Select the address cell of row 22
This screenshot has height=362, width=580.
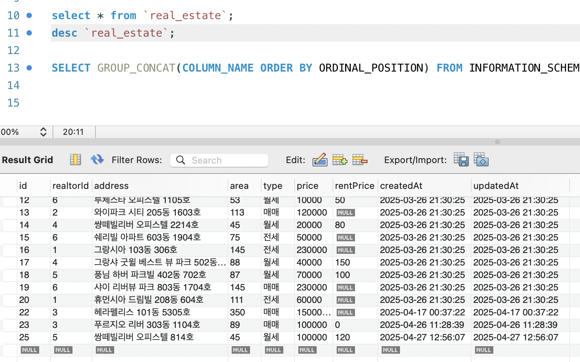(x=142, y=312)
